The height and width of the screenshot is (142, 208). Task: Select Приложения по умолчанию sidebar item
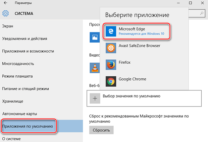(x=28, y=126)
